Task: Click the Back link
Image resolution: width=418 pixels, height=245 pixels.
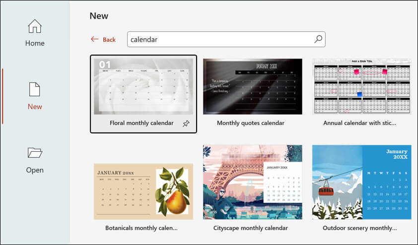Action: click(x=103, y=39)
